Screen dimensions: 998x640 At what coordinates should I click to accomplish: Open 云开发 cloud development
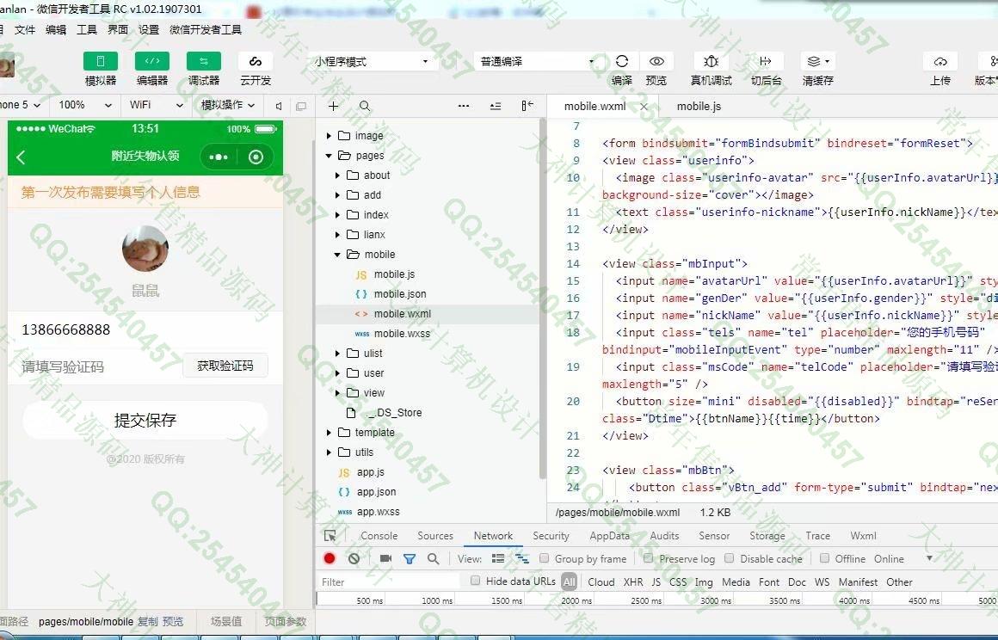(x=256, y=61)
